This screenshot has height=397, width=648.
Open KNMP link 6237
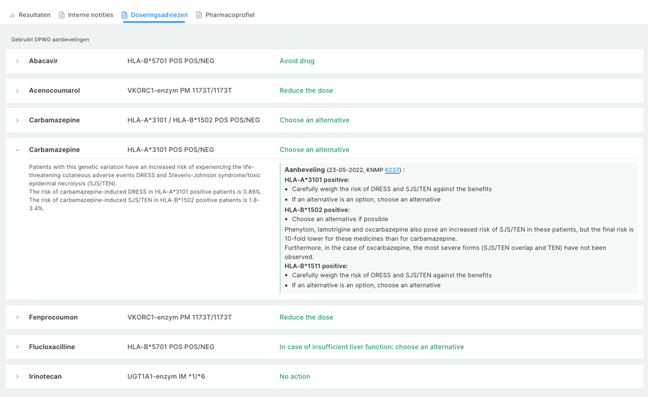coord(392,170)
